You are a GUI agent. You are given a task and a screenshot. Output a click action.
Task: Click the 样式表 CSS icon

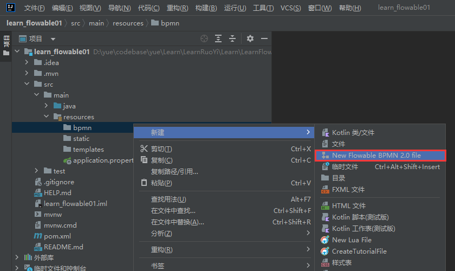[326, 262]
